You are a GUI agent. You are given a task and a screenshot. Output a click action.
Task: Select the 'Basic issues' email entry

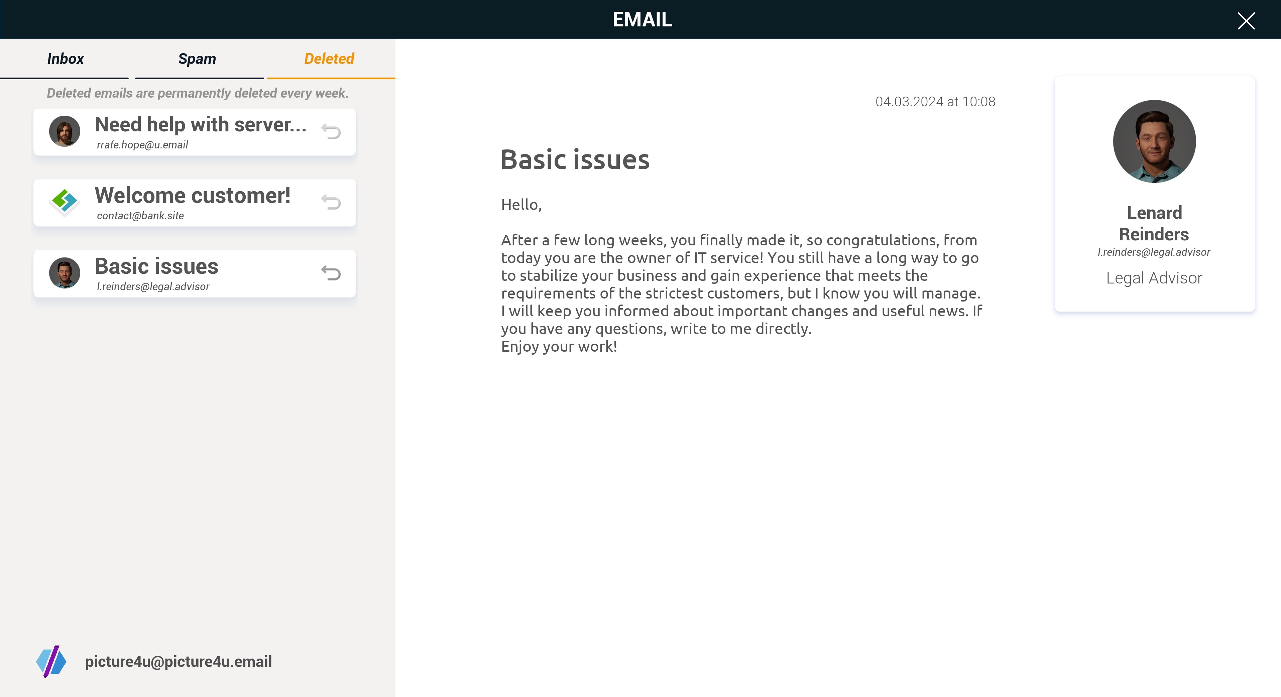(x=157, y=266)
